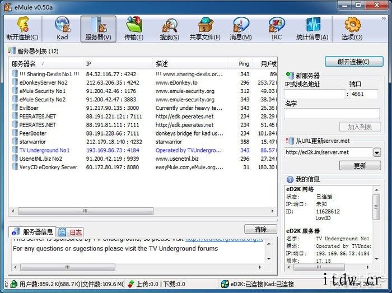
Task: Click IP cell 60.172.80.197 : 8080
Action: (x=113, y=167)
